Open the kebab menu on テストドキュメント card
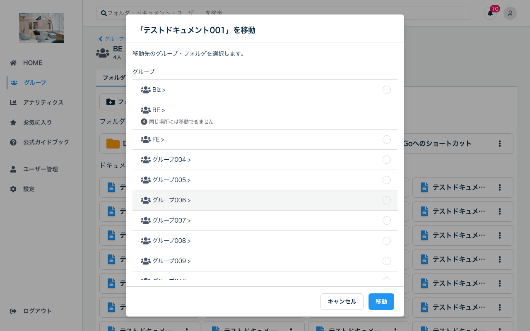This screenshot has height=331, width=530. (500, 187)
